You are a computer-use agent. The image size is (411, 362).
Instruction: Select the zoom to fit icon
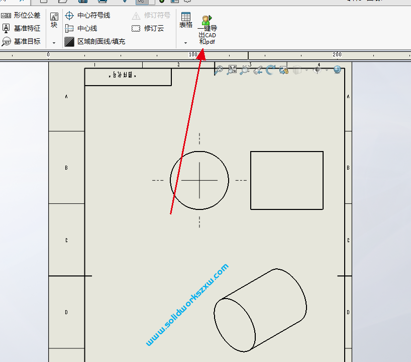pos(232,70)
